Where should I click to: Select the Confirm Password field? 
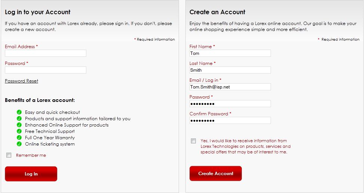pos(230,121)
